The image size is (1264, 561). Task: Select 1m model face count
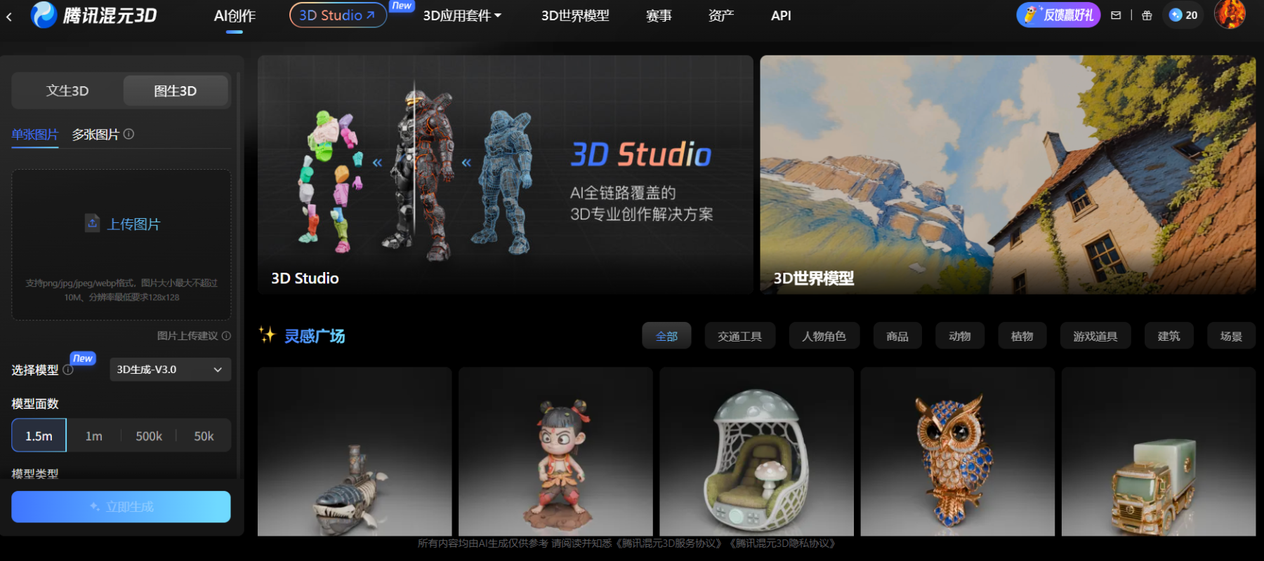pyautogui.click(x=94, y=436)
